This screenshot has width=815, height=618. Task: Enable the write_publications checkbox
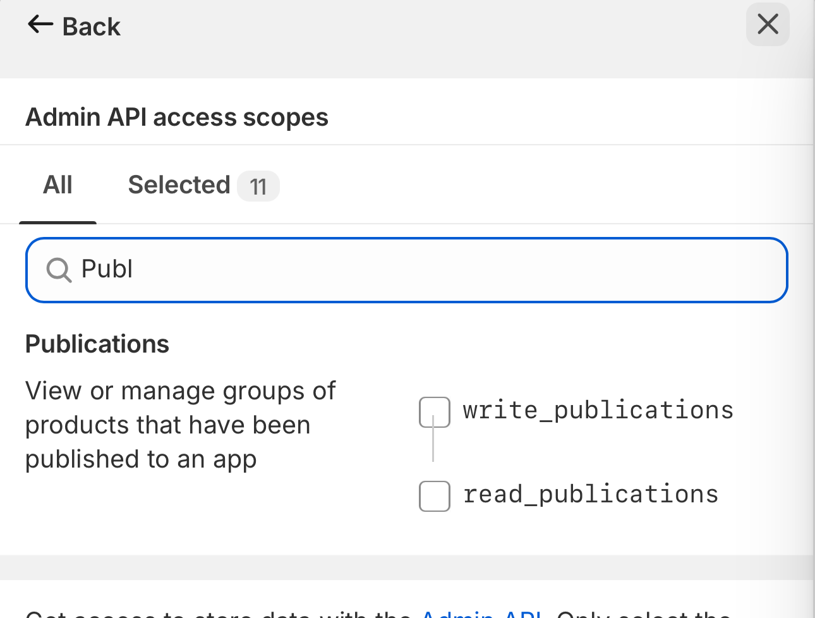pyautogui.click(x=435, y=412)
